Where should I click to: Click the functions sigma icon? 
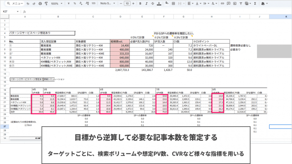coord(255,4)
